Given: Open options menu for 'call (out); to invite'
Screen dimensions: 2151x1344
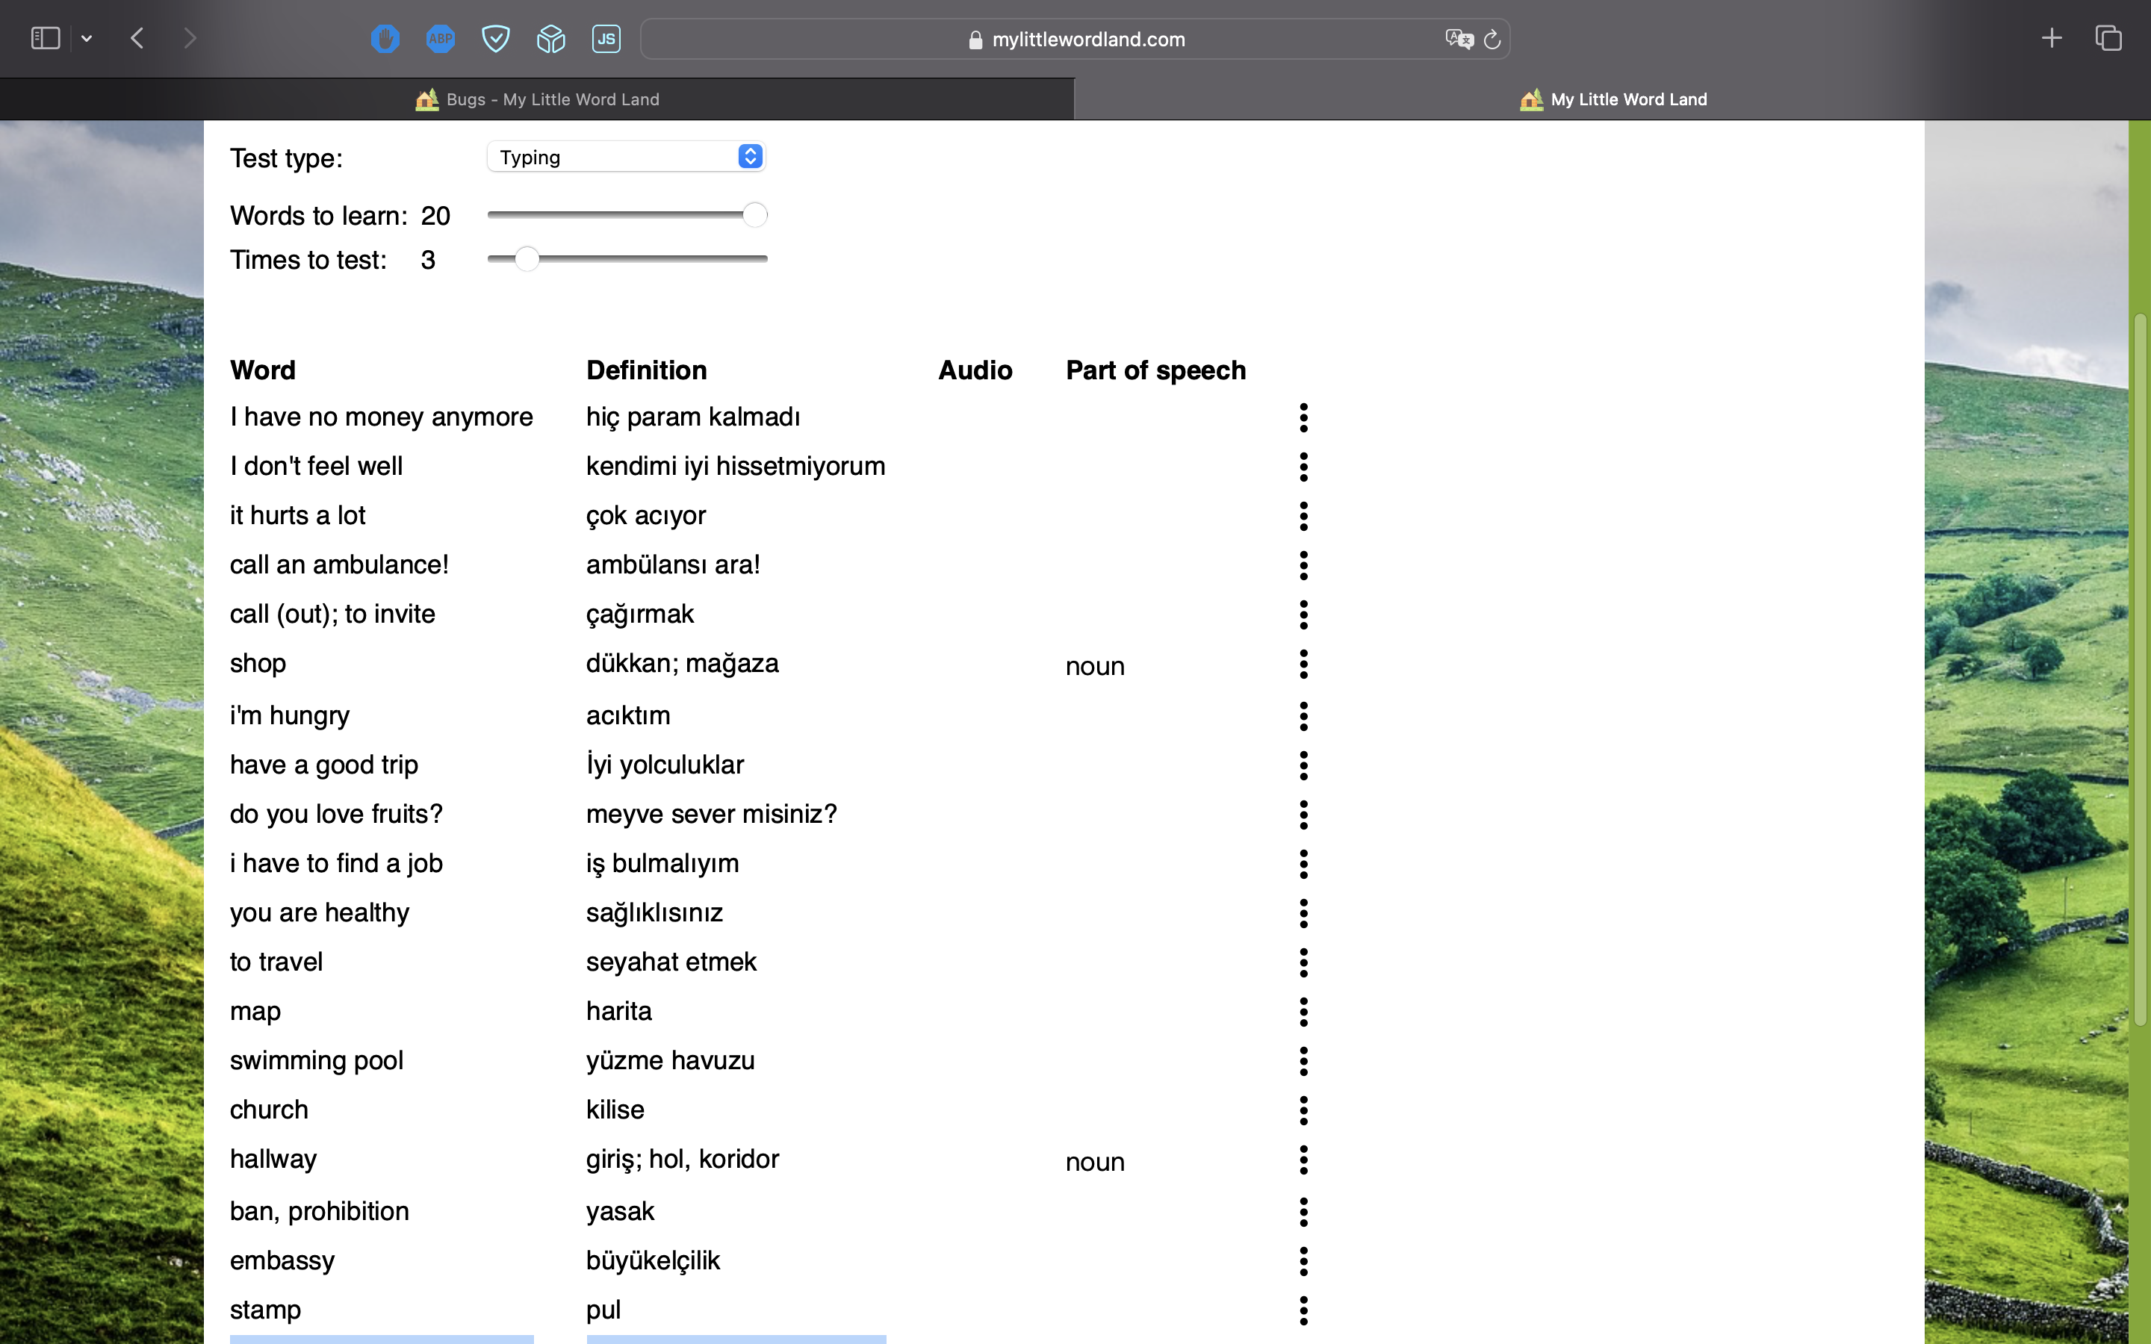Looking at the screenshot, I should 1304,615.
